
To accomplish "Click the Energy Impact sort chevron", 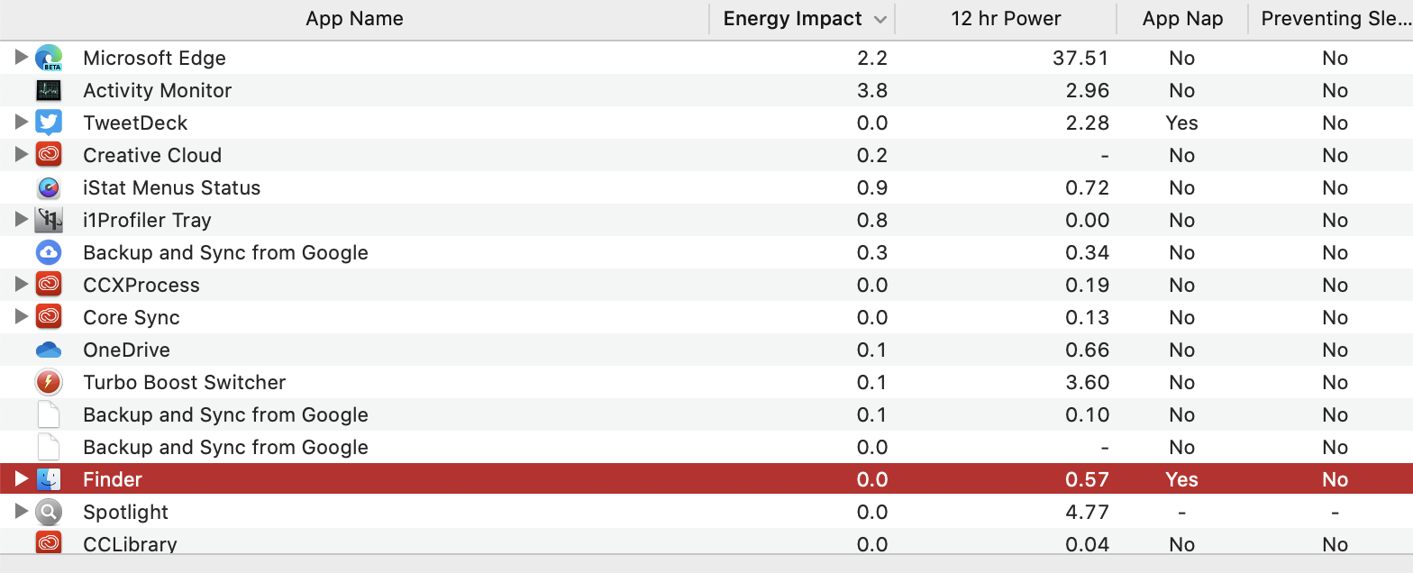I will (x=880, y=20).
